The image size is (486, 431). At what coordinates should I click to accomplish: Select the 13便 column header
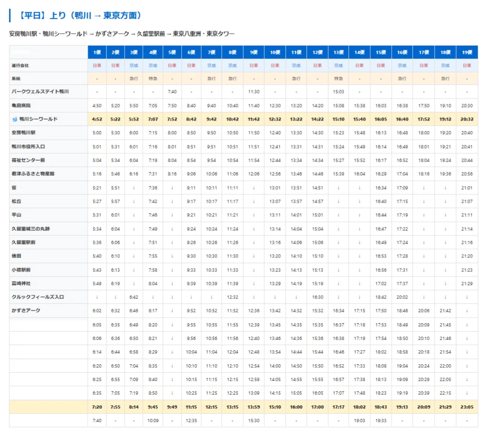[338, 52]
